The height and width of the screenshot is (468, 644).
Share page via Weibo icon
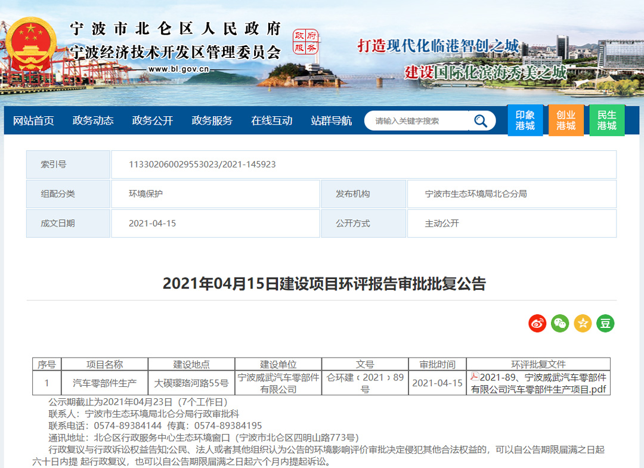pos(537,323)
